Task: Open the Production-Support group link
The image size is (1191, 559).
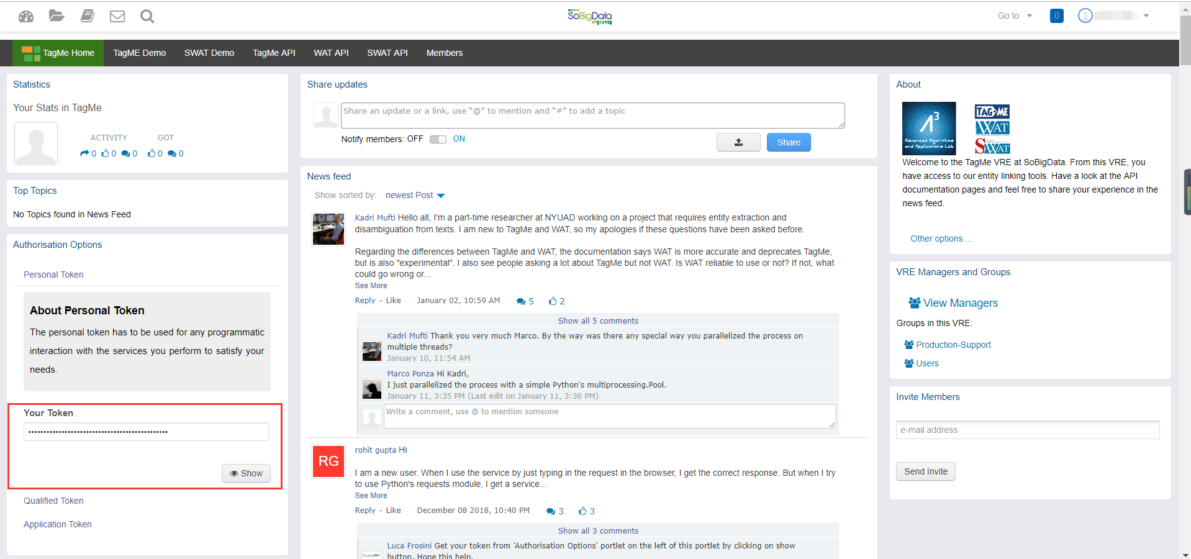Action: tap(953, 345)
